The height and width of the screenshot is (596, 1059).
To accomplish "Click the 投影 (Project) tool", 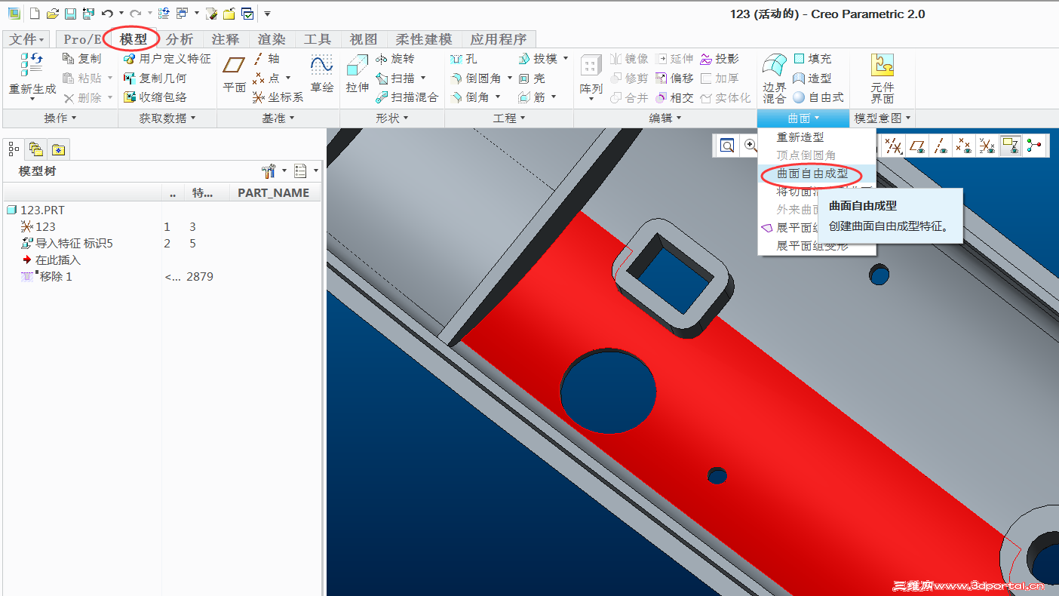I will [720, 59].
